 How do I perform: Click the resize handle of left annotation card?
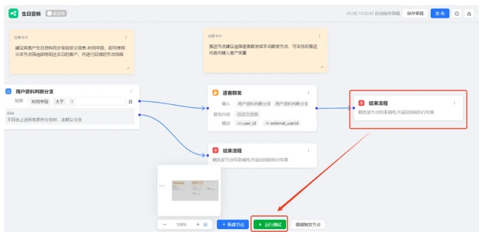click(x=128, y=68)
